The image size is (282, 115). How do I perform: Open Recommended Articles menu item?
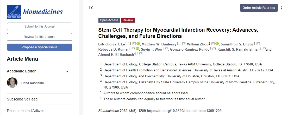pyautogui.click(x=26, y=111)
